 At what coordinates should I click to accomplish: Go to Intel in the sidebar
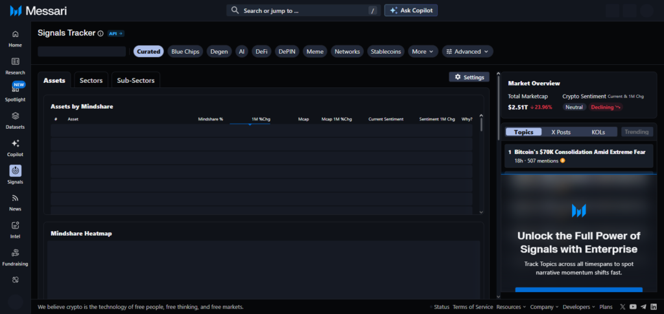(x=16, y=225)
